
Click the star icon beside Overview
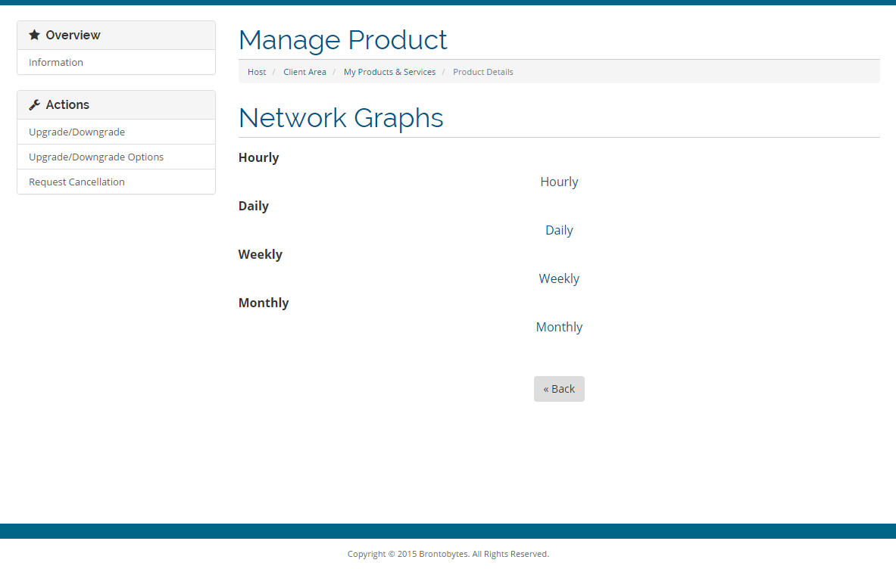click(x=34, y=36)
